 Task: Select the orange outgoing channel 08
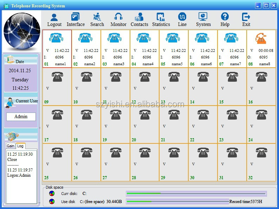(261, 49)
